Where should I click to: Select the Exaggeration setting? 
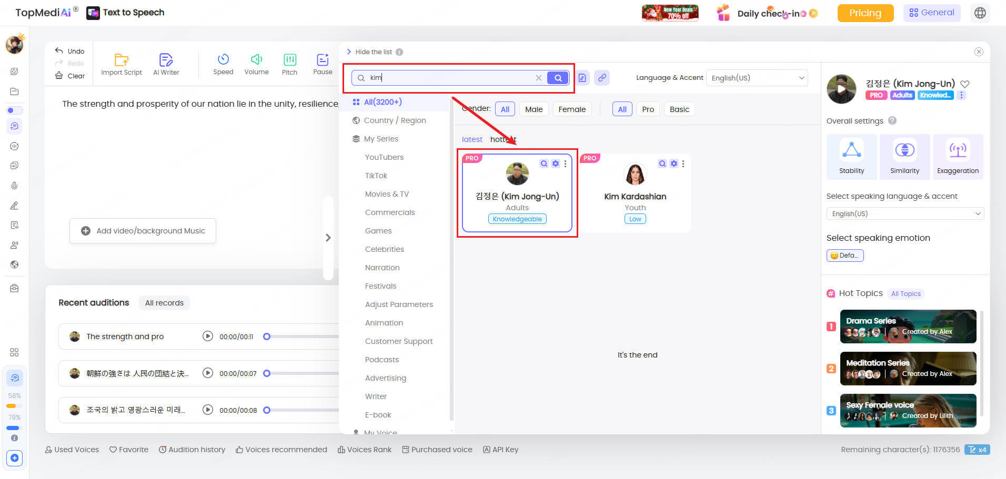point(958,156)
